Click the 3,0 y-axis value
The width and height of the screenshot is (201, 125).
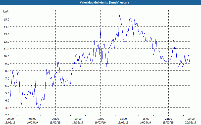click(x=7, y=108)
